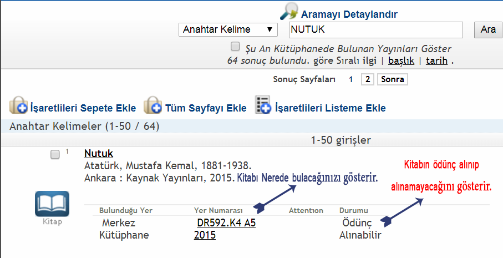
Task: Sort results by tarih
Action: pyautogui.click(x=436, y=60)
